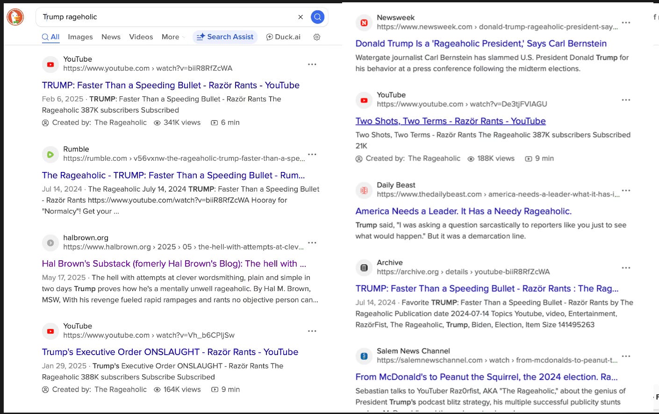The image size is (659, 414).
Task: Click YouTube favicon for Two Shots result
Action: click(364, 100)
